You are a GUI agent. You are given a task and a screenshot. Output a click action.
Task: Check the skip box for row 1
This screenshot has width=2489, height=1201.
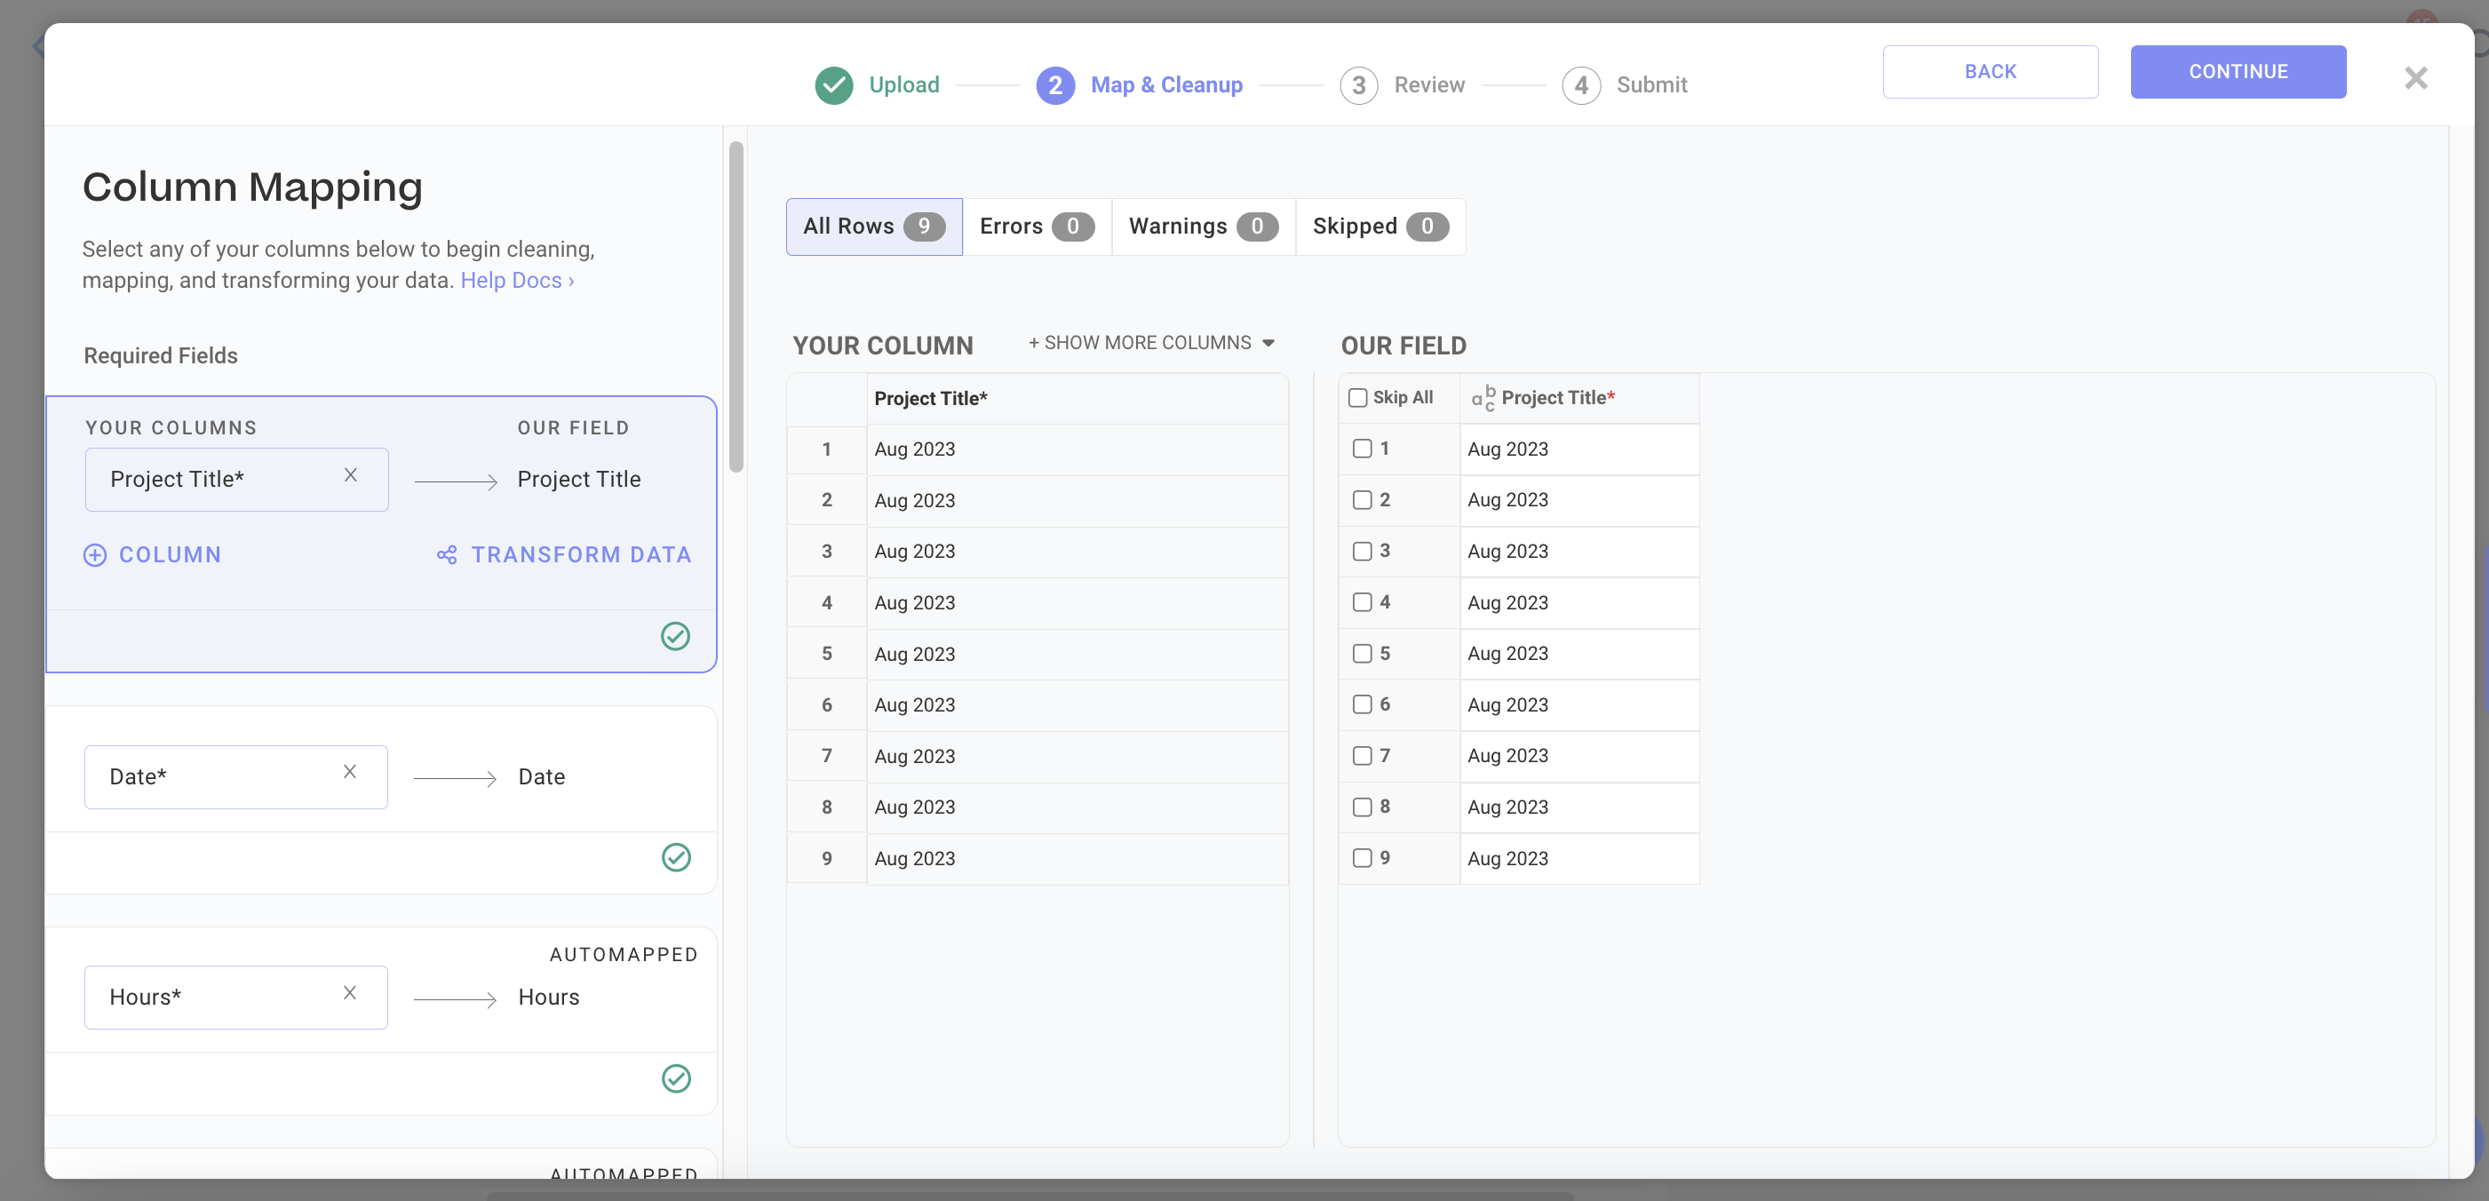click(x=1363, y=449)
